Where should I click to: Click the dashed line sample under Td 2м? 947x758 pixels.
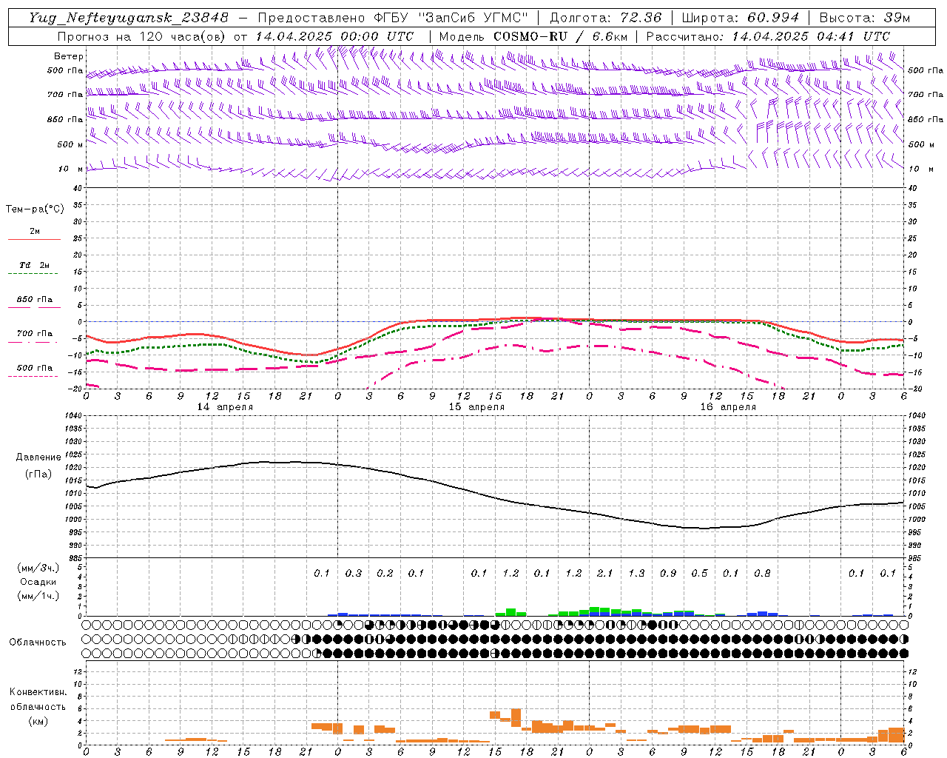[x=33, y=274]
